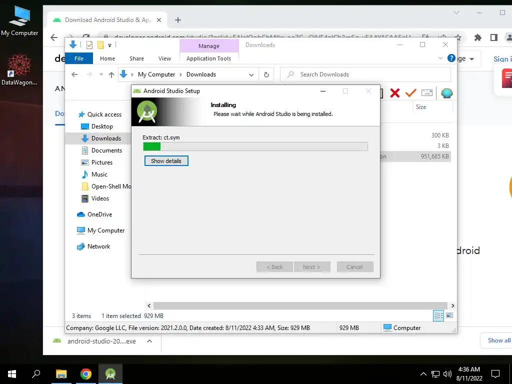Image resolution: width=512 pixels, height=384 pixels.
Task: Click the Search Downloads field
Action: pos(365,74)
